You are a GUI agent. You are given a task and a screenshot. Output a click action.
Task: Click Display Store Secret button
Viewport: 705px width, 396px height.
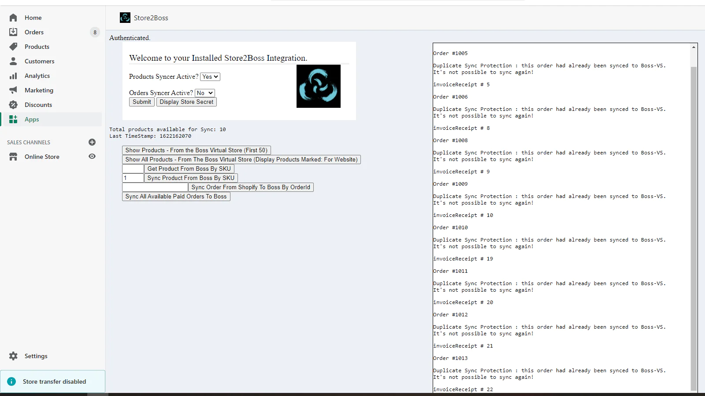(x=186, y=102)
